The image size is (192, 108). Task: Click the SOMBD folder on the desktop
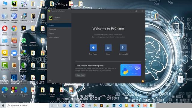coord(43,30)
